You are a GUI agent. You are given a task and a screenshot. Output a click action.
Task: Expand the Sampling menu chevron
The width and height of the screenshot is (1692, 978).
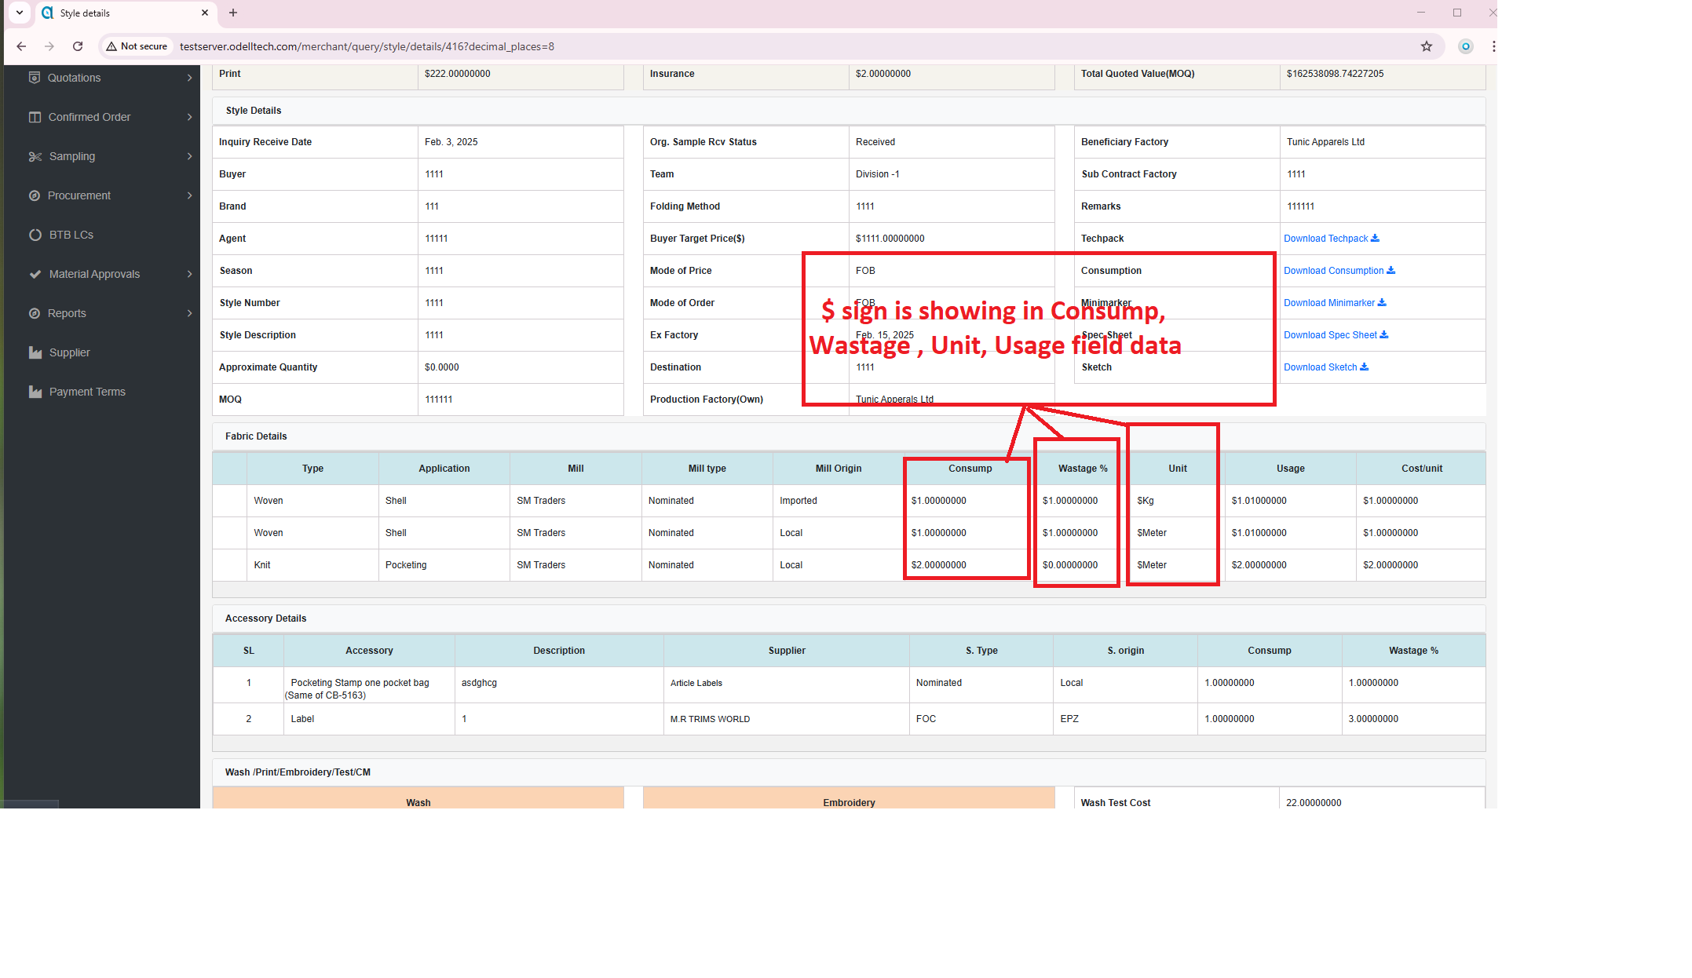(x=189, y=156)
